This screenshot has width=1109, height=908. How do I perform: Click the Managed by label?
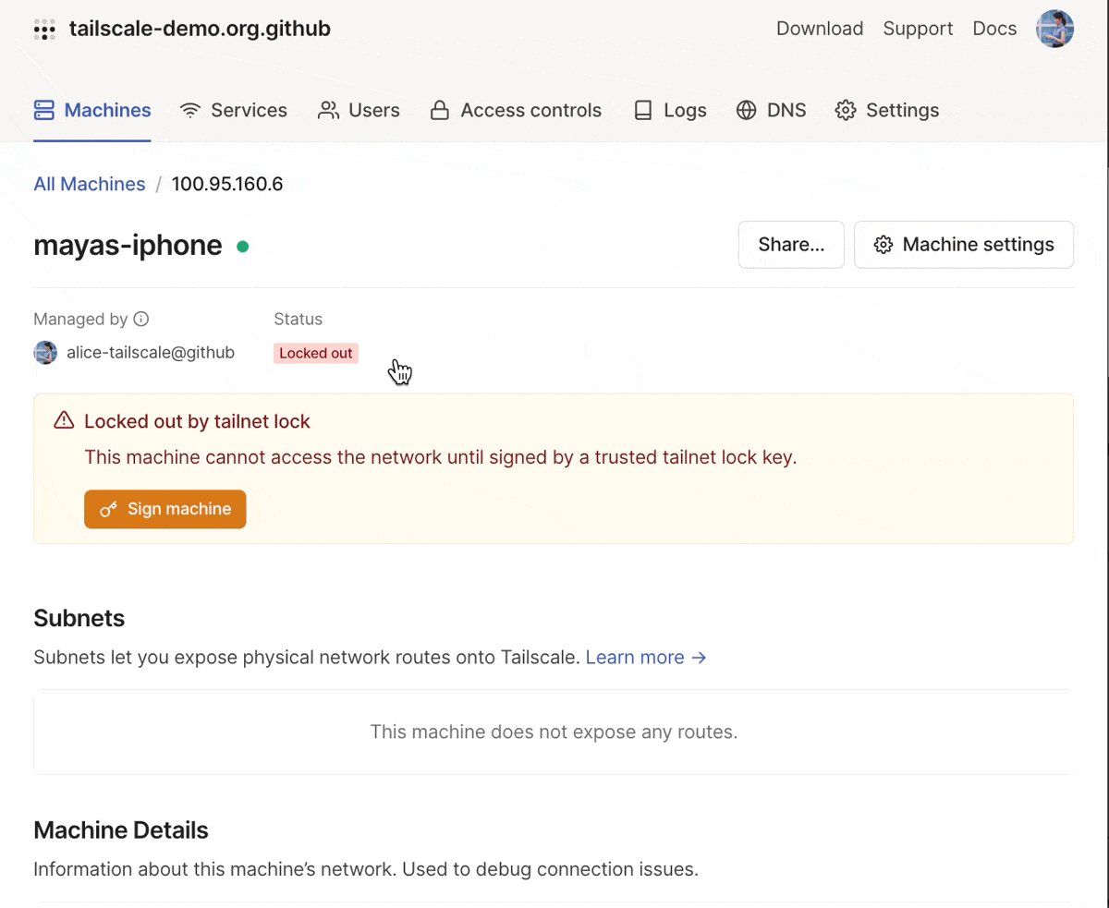tap(80, 319)
